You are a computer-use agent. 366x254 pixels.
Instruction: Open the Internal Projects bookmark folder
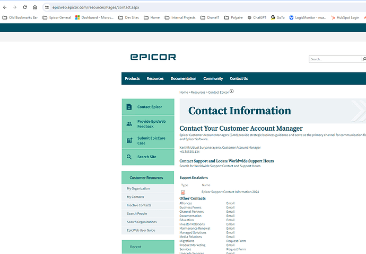(180, 17)
